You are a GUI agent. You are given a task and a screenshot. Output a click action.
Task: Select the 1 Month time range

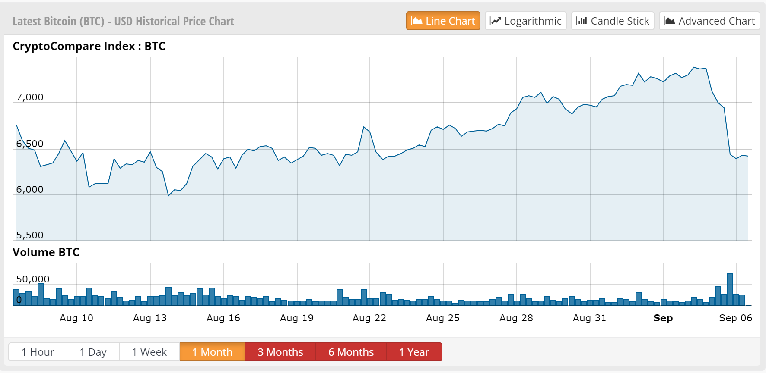212,352
